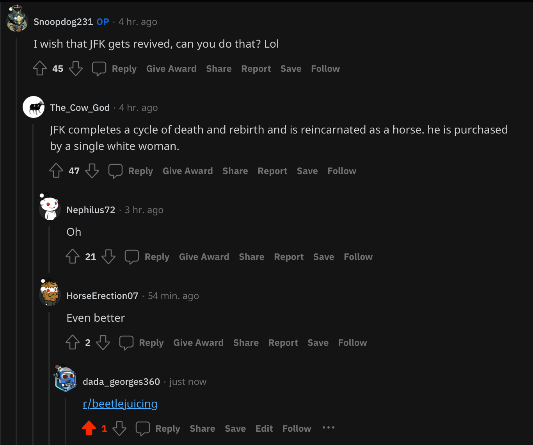Remove your upvote on dada_georges360's comment
The width and height of the screenshot is (533, 445).
[x=89, y=428]
